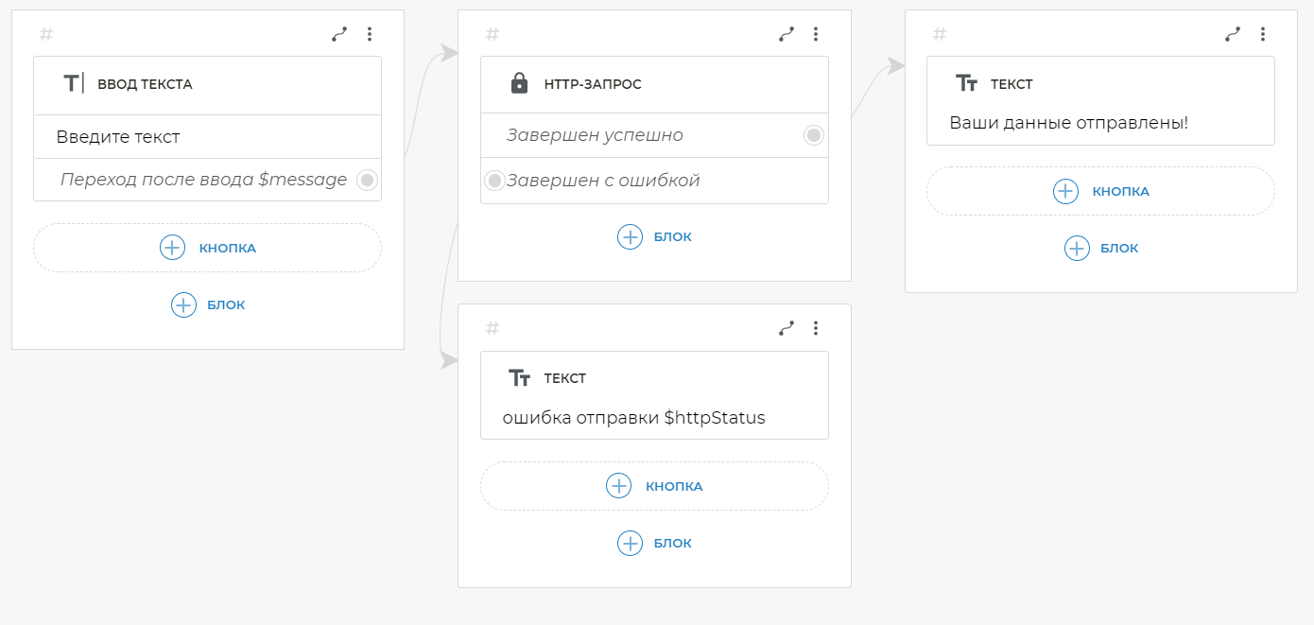Click the lock icon of HTTP-запрос
Screen dimensions: 1314x625
coord(519,84)
